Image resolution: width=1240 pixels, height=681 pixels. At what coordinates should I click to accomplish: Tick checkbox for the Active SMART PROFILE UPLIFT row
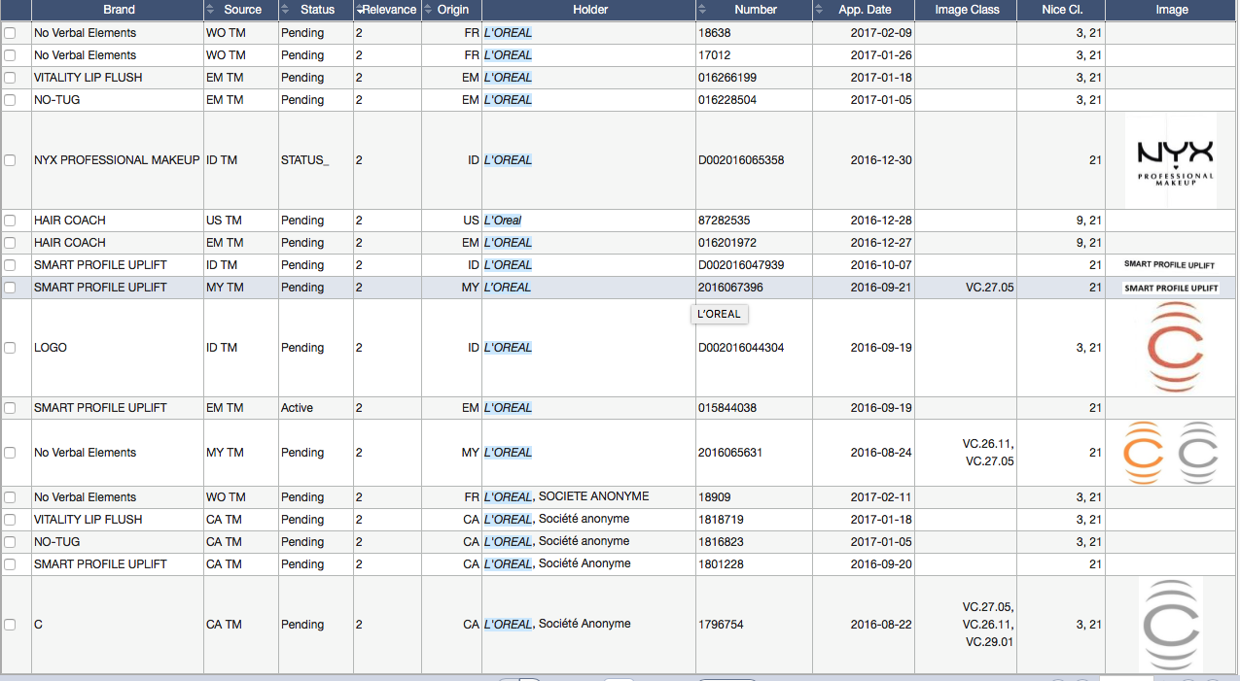click(10, 408)
